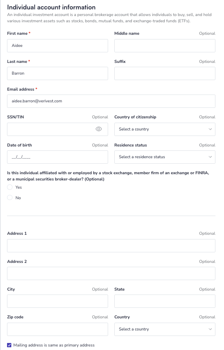
Task: Uncheck Mailing address same as primary
Action: tap(9, 345)
